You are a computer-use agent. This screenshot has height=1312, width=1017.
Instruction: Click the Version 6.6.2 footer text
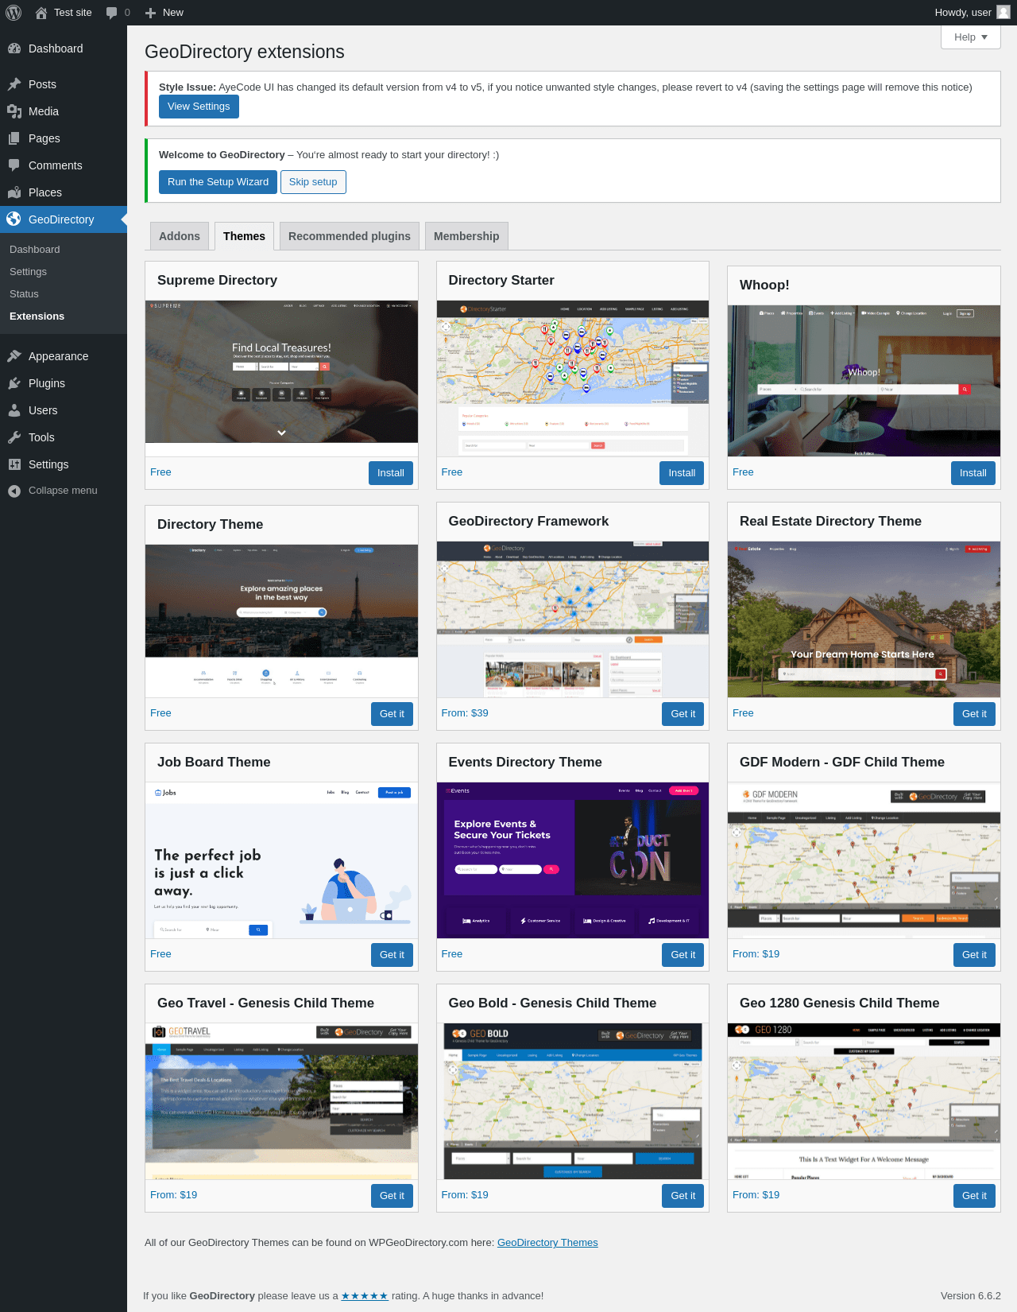[x=971, y=1296]
